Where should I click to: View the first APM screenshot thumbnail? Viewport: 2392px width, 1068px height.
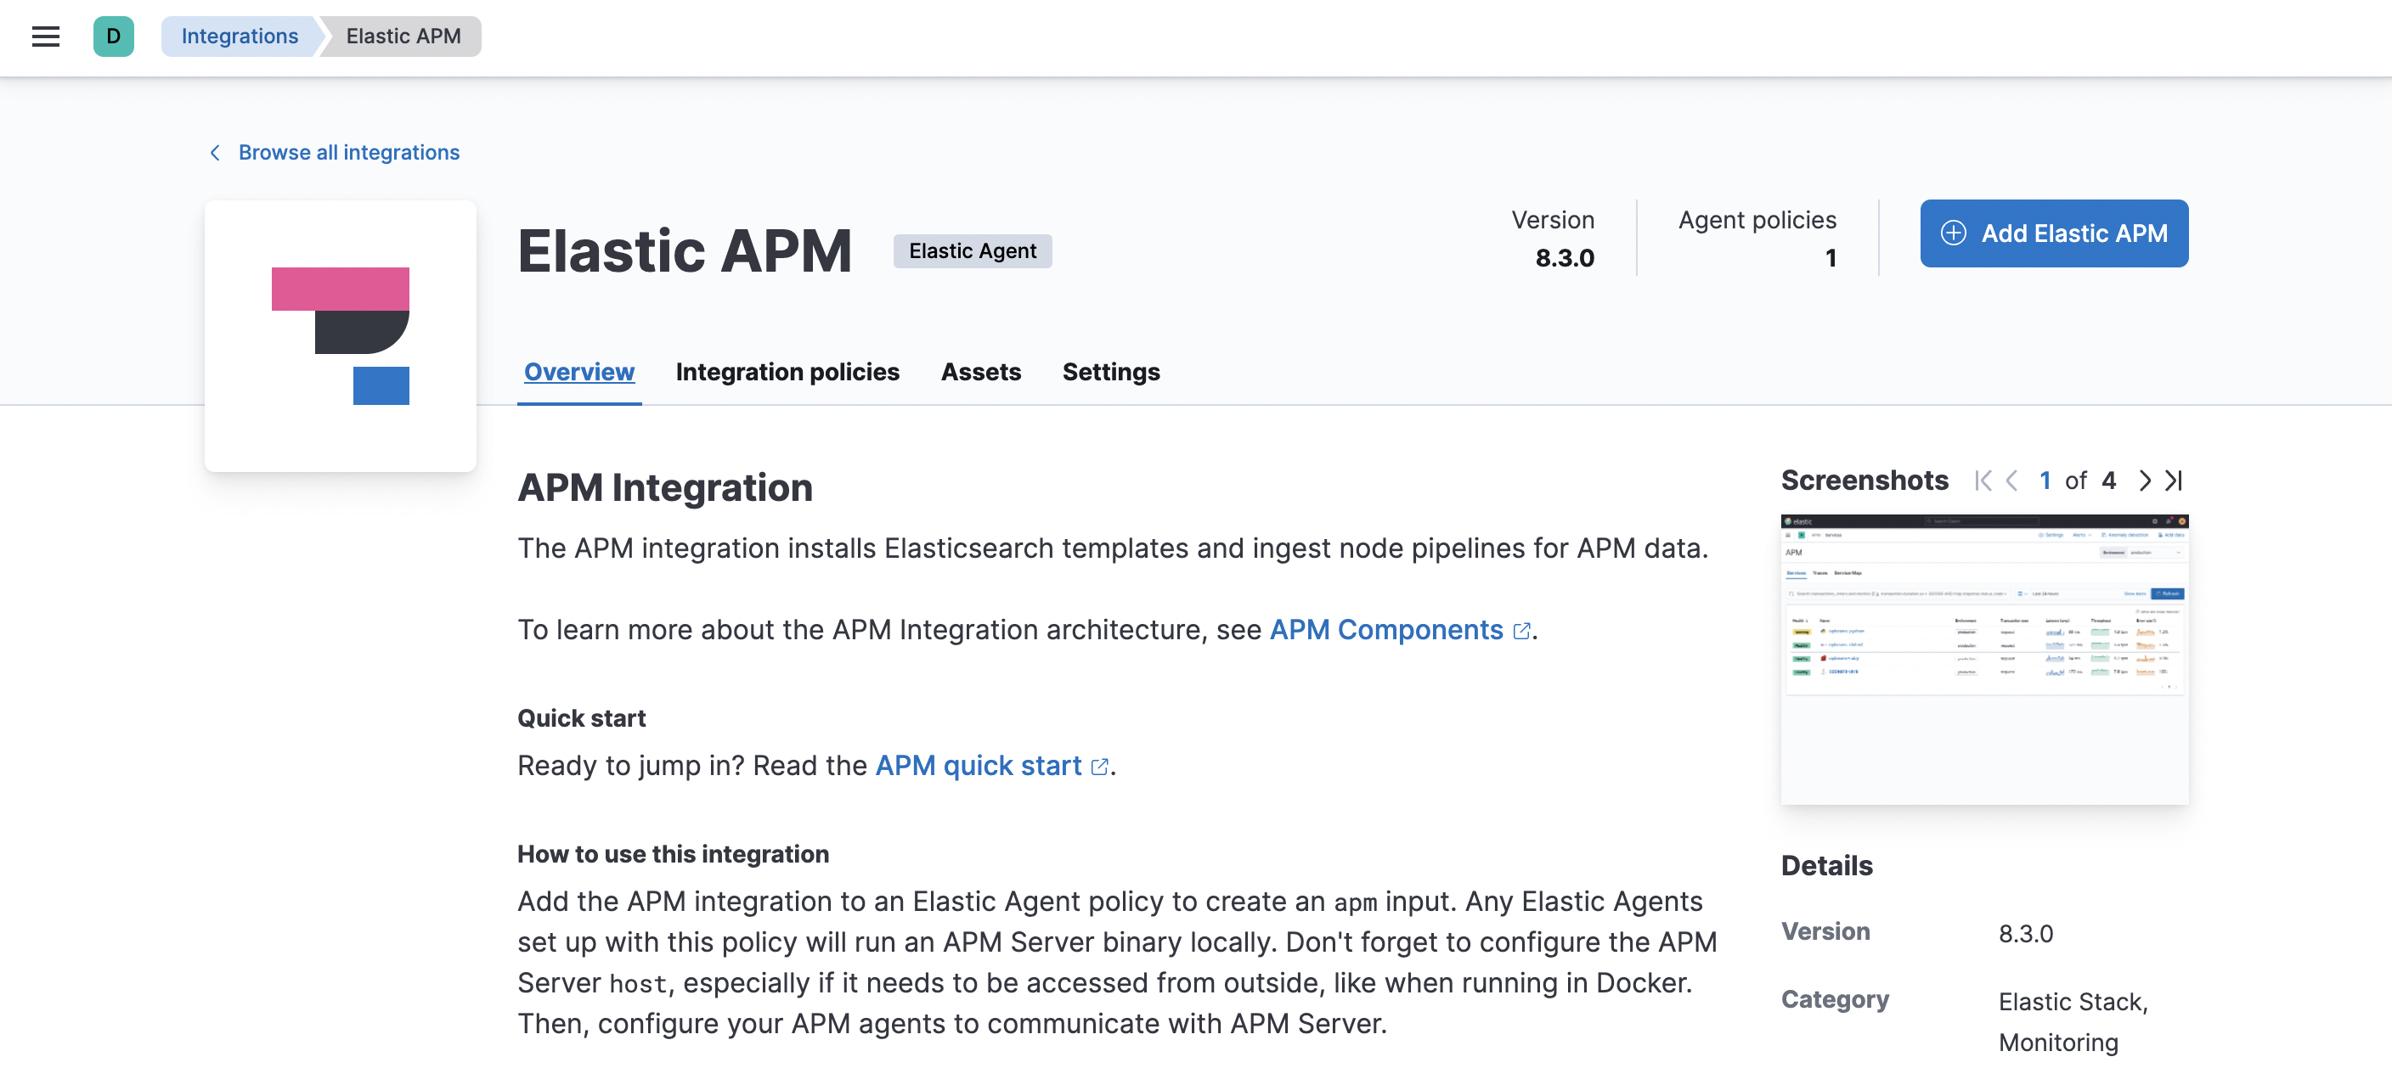tap(1984, 659)
